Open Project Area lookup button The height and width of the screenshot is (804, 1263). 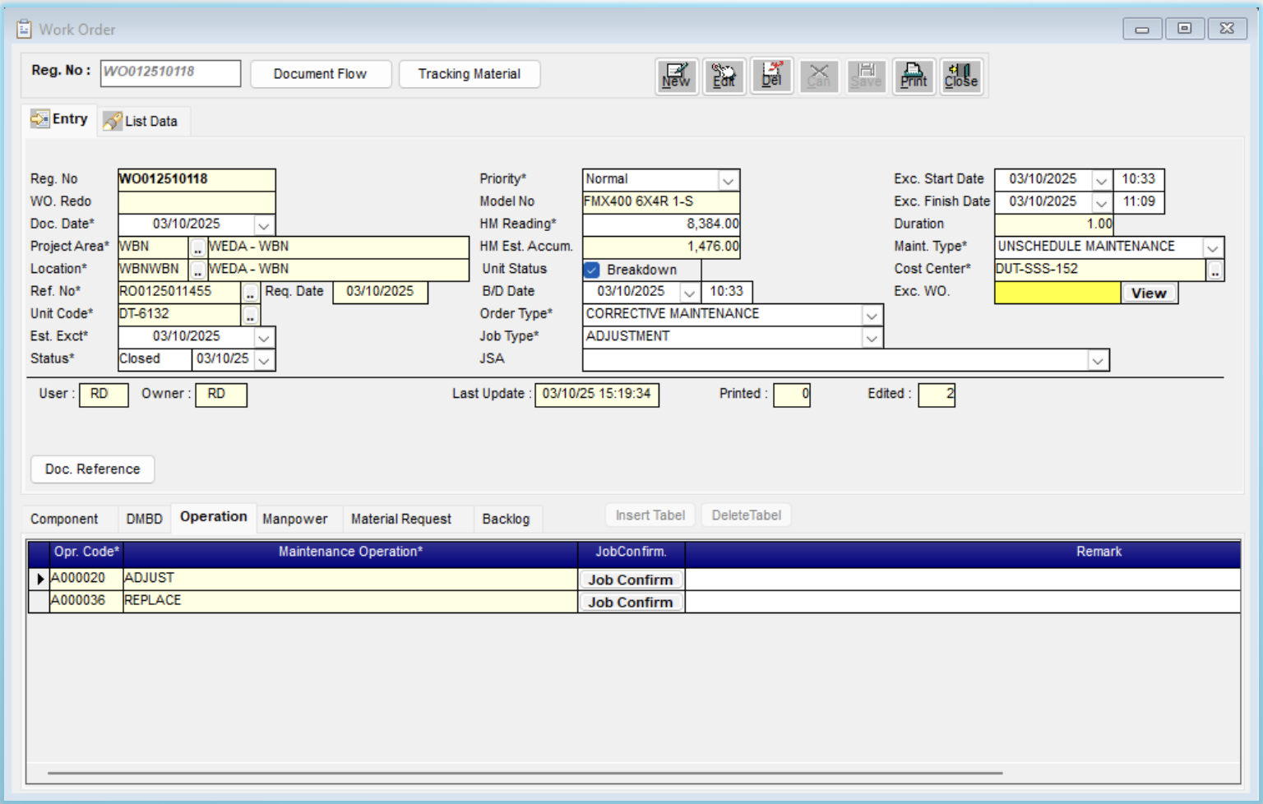tap(198, 247)
